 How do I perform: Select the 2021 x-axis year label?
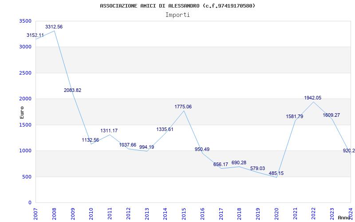click(295, 214)
